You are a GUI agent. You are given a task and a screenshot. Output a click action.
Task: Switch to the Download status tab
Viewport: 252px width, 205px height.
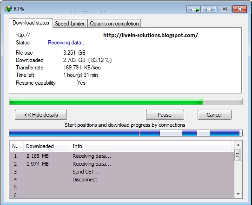click(31, 23)
